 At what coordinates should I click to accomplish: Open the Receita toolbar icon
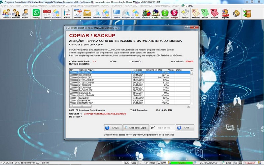pos(214,14)
